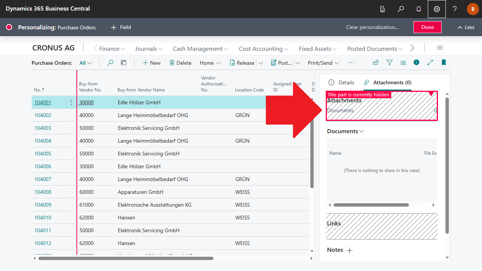The image size is (482, 271).
Task: Open the Release split dropdown arrow
Action: coord(261,63)
